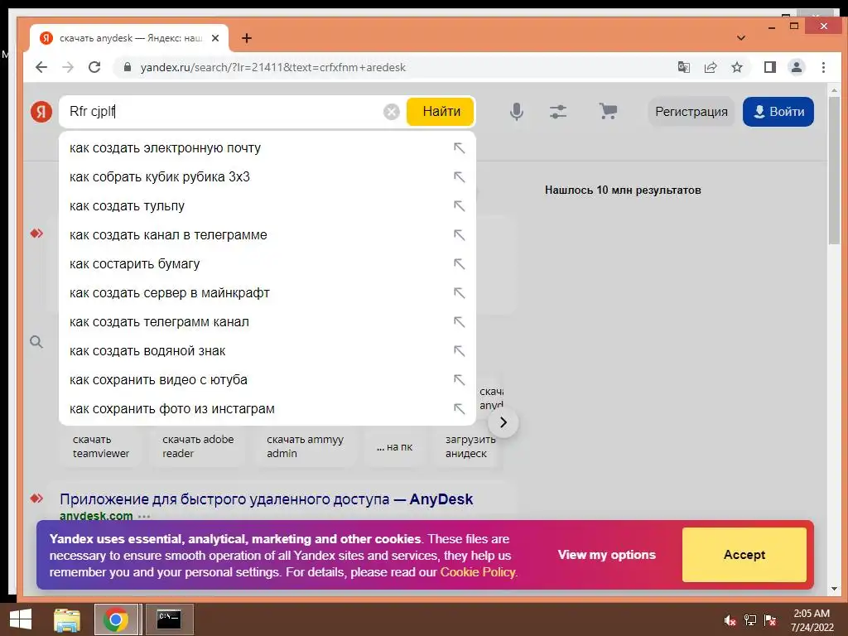848x636 pixels.
Task: Click the Google Translate page icon
Action: pos(683,67)
